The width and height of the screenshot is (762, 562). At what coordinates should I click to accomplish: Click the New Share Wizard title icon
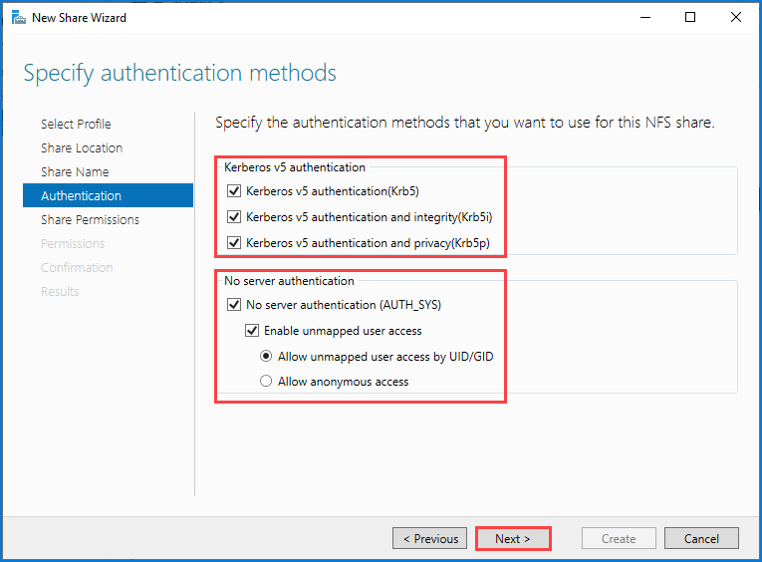pos(19,18)
